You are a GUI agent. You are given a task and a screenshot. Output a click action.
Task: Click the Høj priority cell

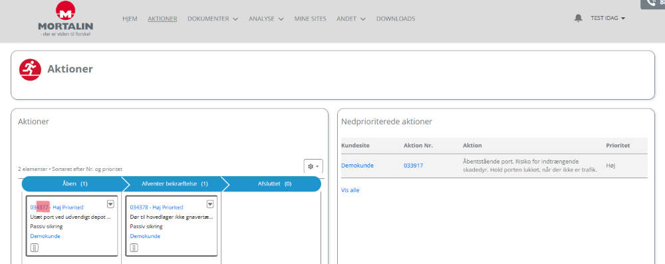click(x=610, y=166)
